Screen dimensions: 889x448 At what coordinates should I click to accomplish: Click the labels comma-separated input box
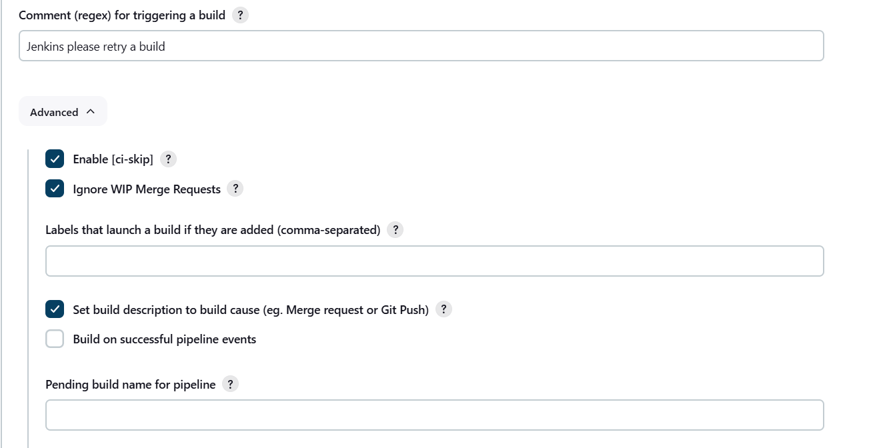point(434,261)
